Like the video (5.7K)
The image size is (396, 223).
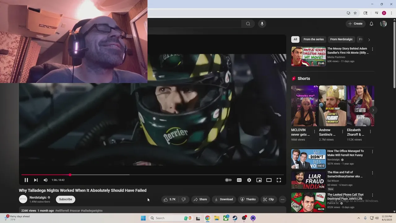click(x=170, y=199)
